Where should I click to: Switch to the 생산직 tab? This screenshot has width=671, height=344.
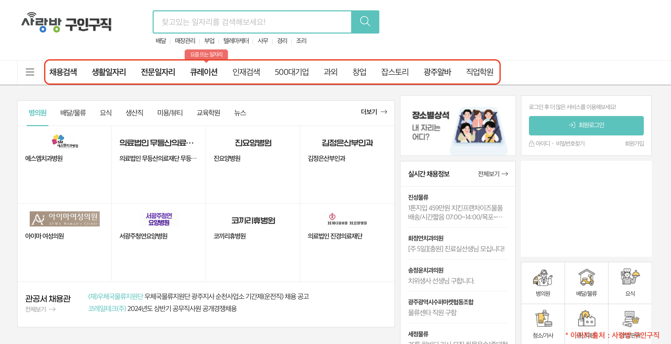pos(135,113)
